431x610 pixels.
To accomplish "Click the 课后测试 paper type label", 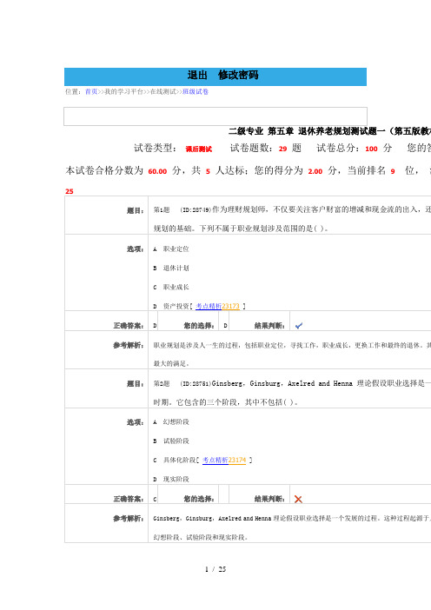I will point(199,149).
